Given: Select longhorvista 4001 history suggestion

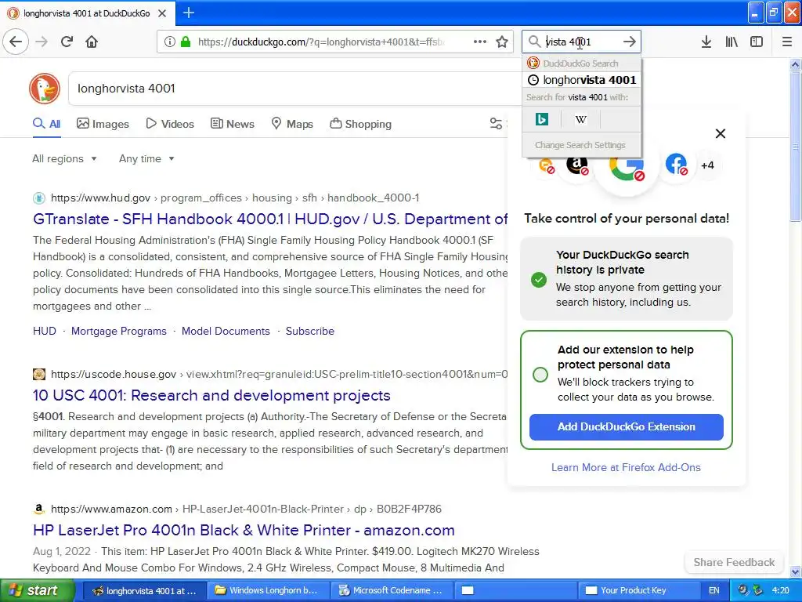Looking at the screenshot, I should pyautogui.click(x=582, y=80).
